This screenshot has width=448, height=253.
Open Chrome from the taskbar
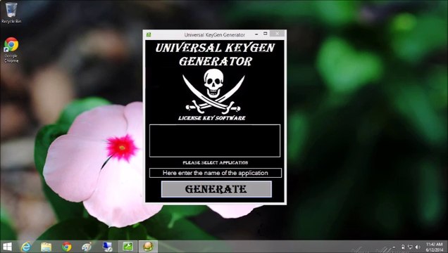67,247
